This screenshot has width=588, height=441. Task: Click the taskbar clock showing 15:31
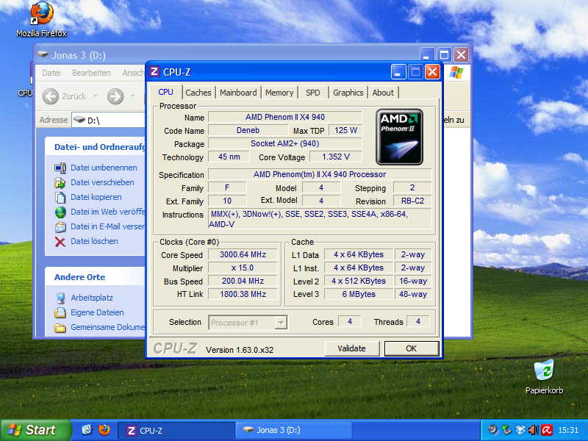point(568,430)
